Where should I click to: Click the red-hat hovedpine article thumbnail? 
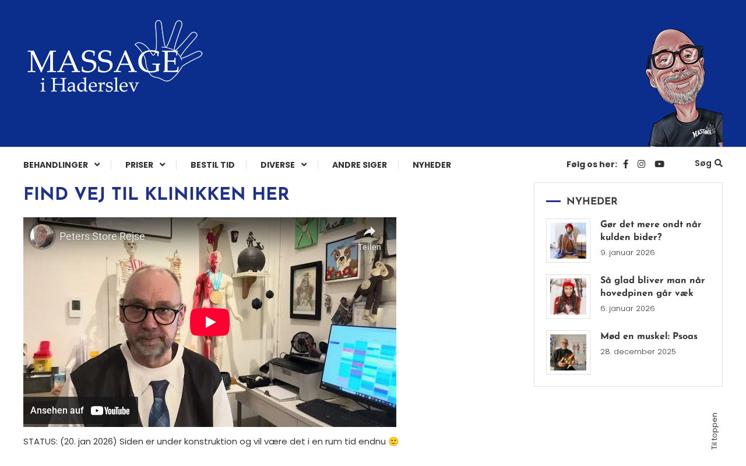tap(568, 296)
